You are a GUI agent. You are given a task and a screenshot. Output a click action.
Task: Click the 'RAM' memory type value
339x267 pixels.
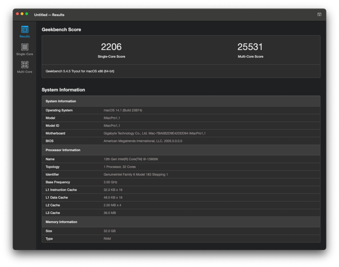click(x=107, y=239)
